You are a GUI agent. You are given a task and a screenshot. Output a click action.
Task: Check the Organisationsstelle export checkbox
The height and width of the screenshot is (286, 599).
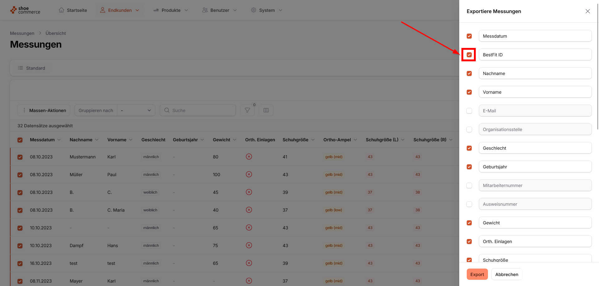click(469, 129)
